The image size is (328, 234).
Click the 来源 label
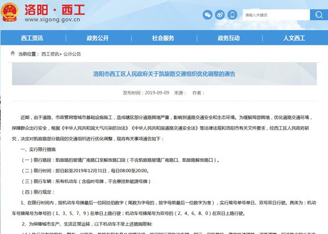click(180, 93)
